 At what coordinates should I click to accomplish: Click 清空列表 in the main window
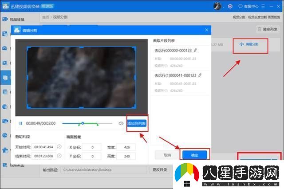click(268, 29)
